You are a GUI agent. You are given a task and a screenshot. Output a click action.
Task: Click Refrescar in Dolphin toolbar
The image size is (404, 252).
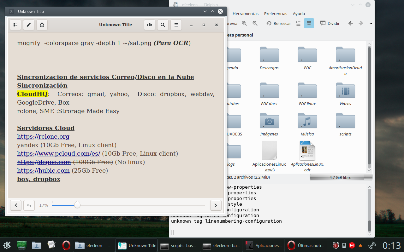point(279,23)
